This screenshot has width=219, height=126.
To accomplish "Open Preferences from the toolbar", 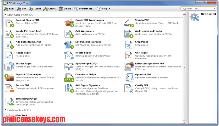I will point(84,9).
